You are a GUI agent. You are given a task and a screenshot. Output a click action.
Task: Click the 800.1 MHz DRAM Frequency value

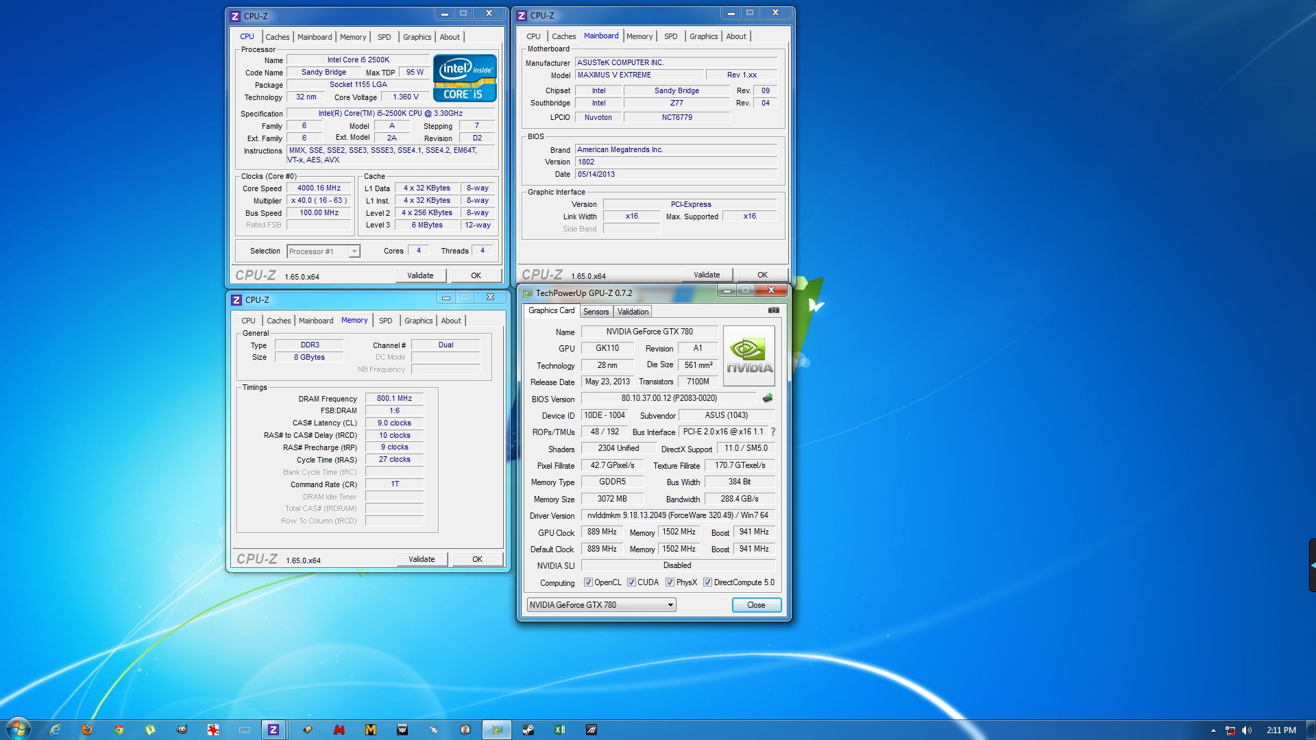[x=394, y=398]
